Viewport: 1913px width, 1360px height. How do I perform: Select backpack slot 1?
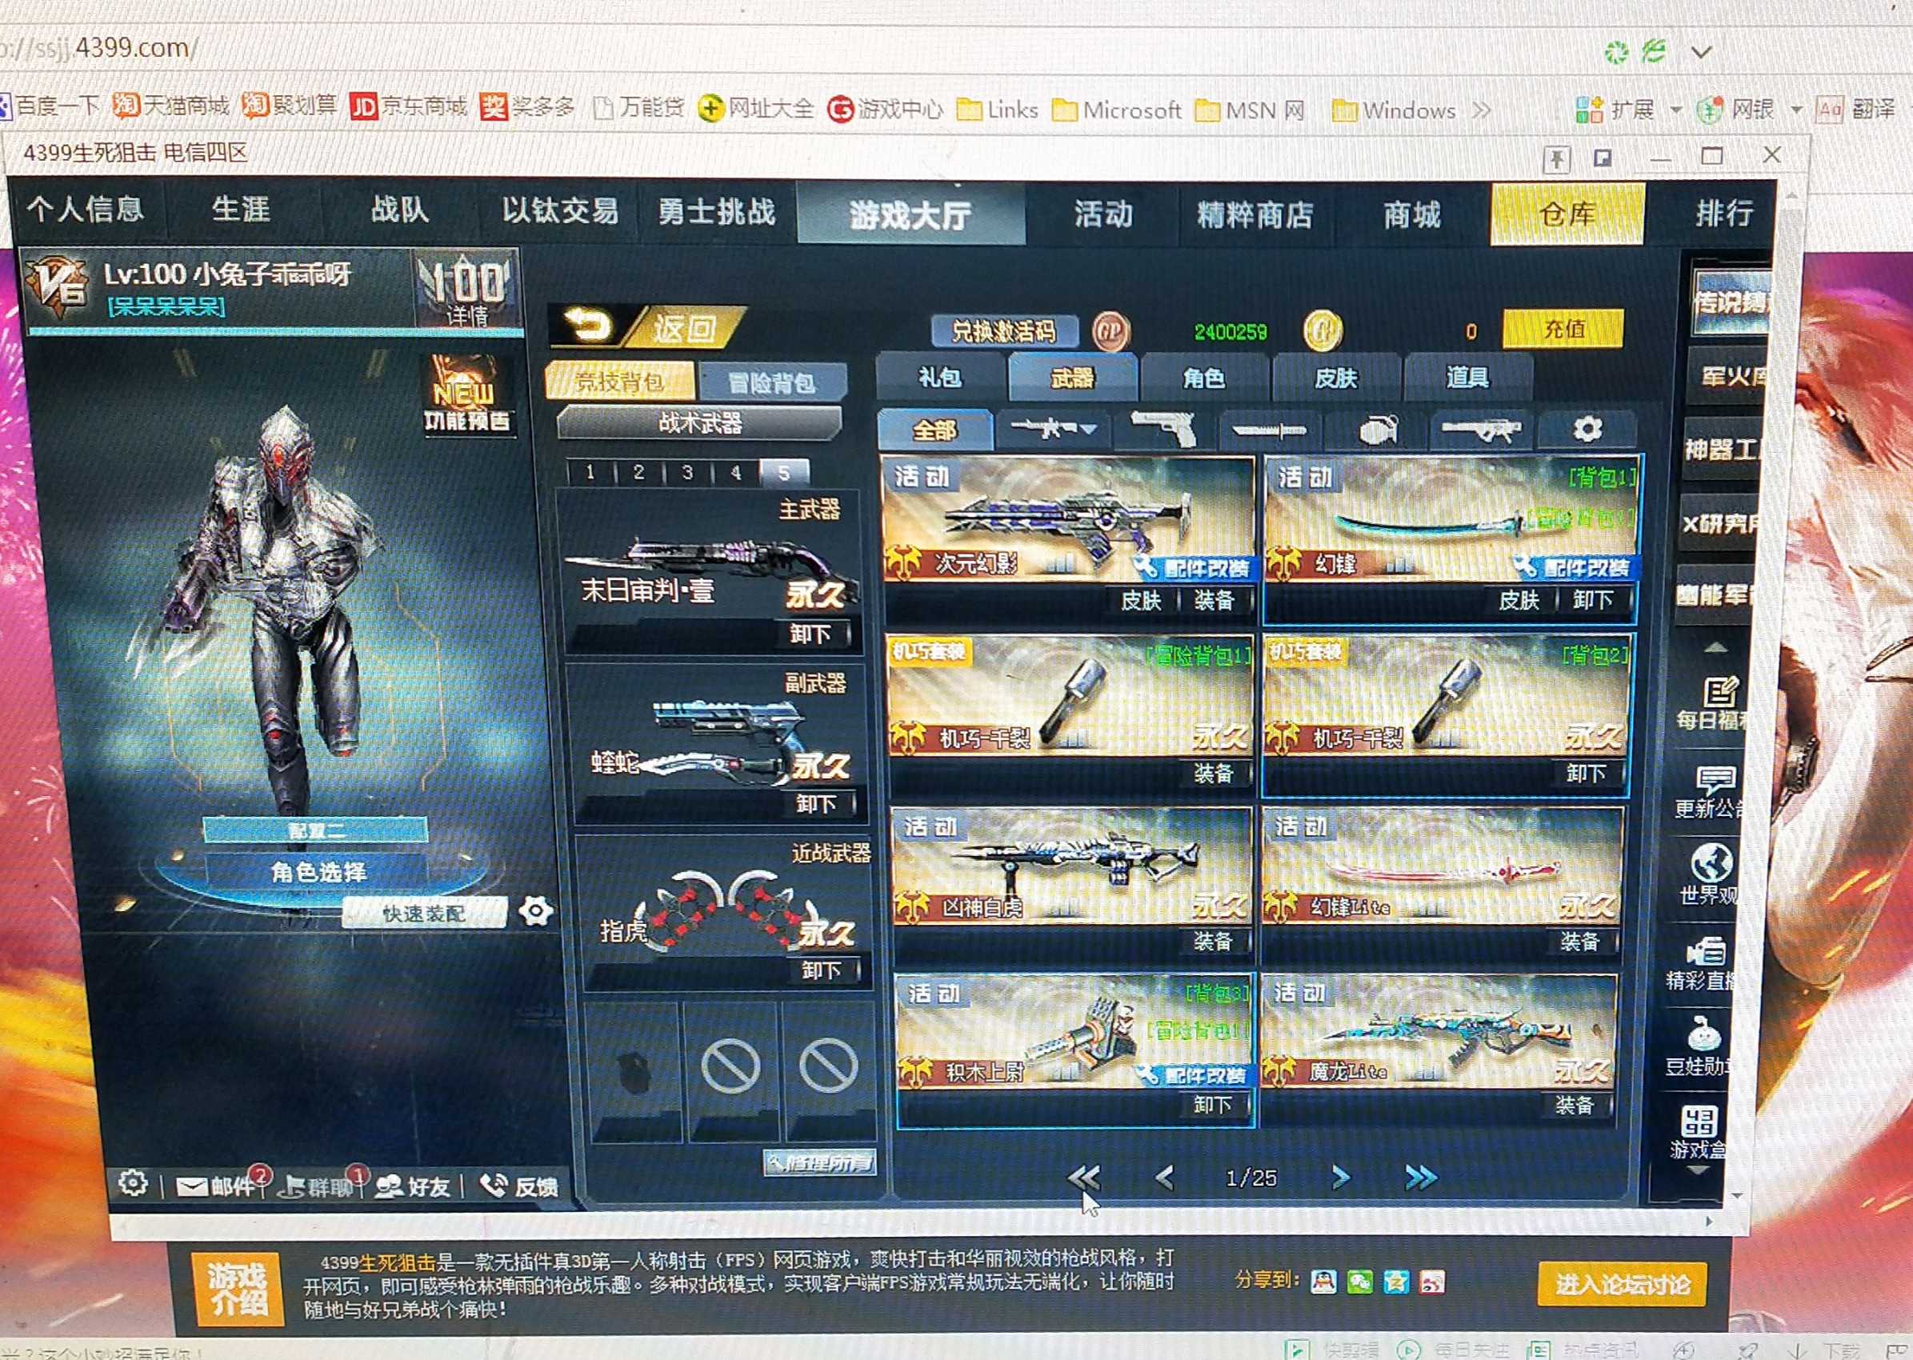tap(590, 472)
